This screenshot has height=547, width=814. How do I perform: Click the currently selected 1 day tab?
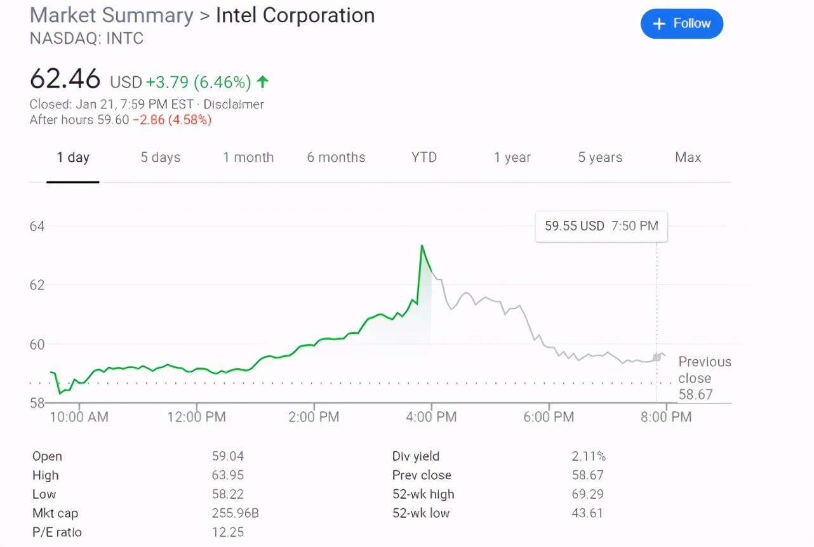click(x=72, y=157)
